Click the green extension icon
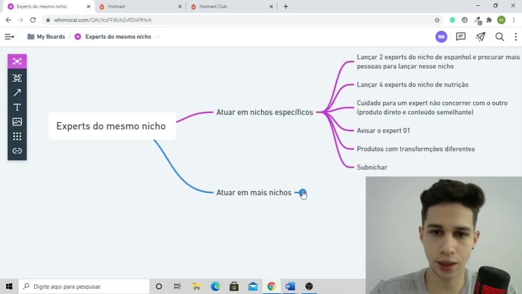Image resolution: width=522 pixels, height=294 pixels. coord(452,20)
